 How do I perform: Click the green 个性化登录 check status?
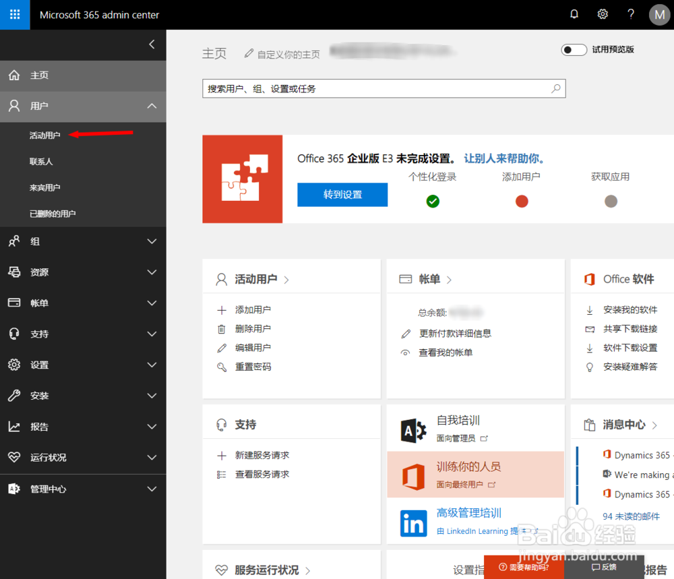[433, 201]
